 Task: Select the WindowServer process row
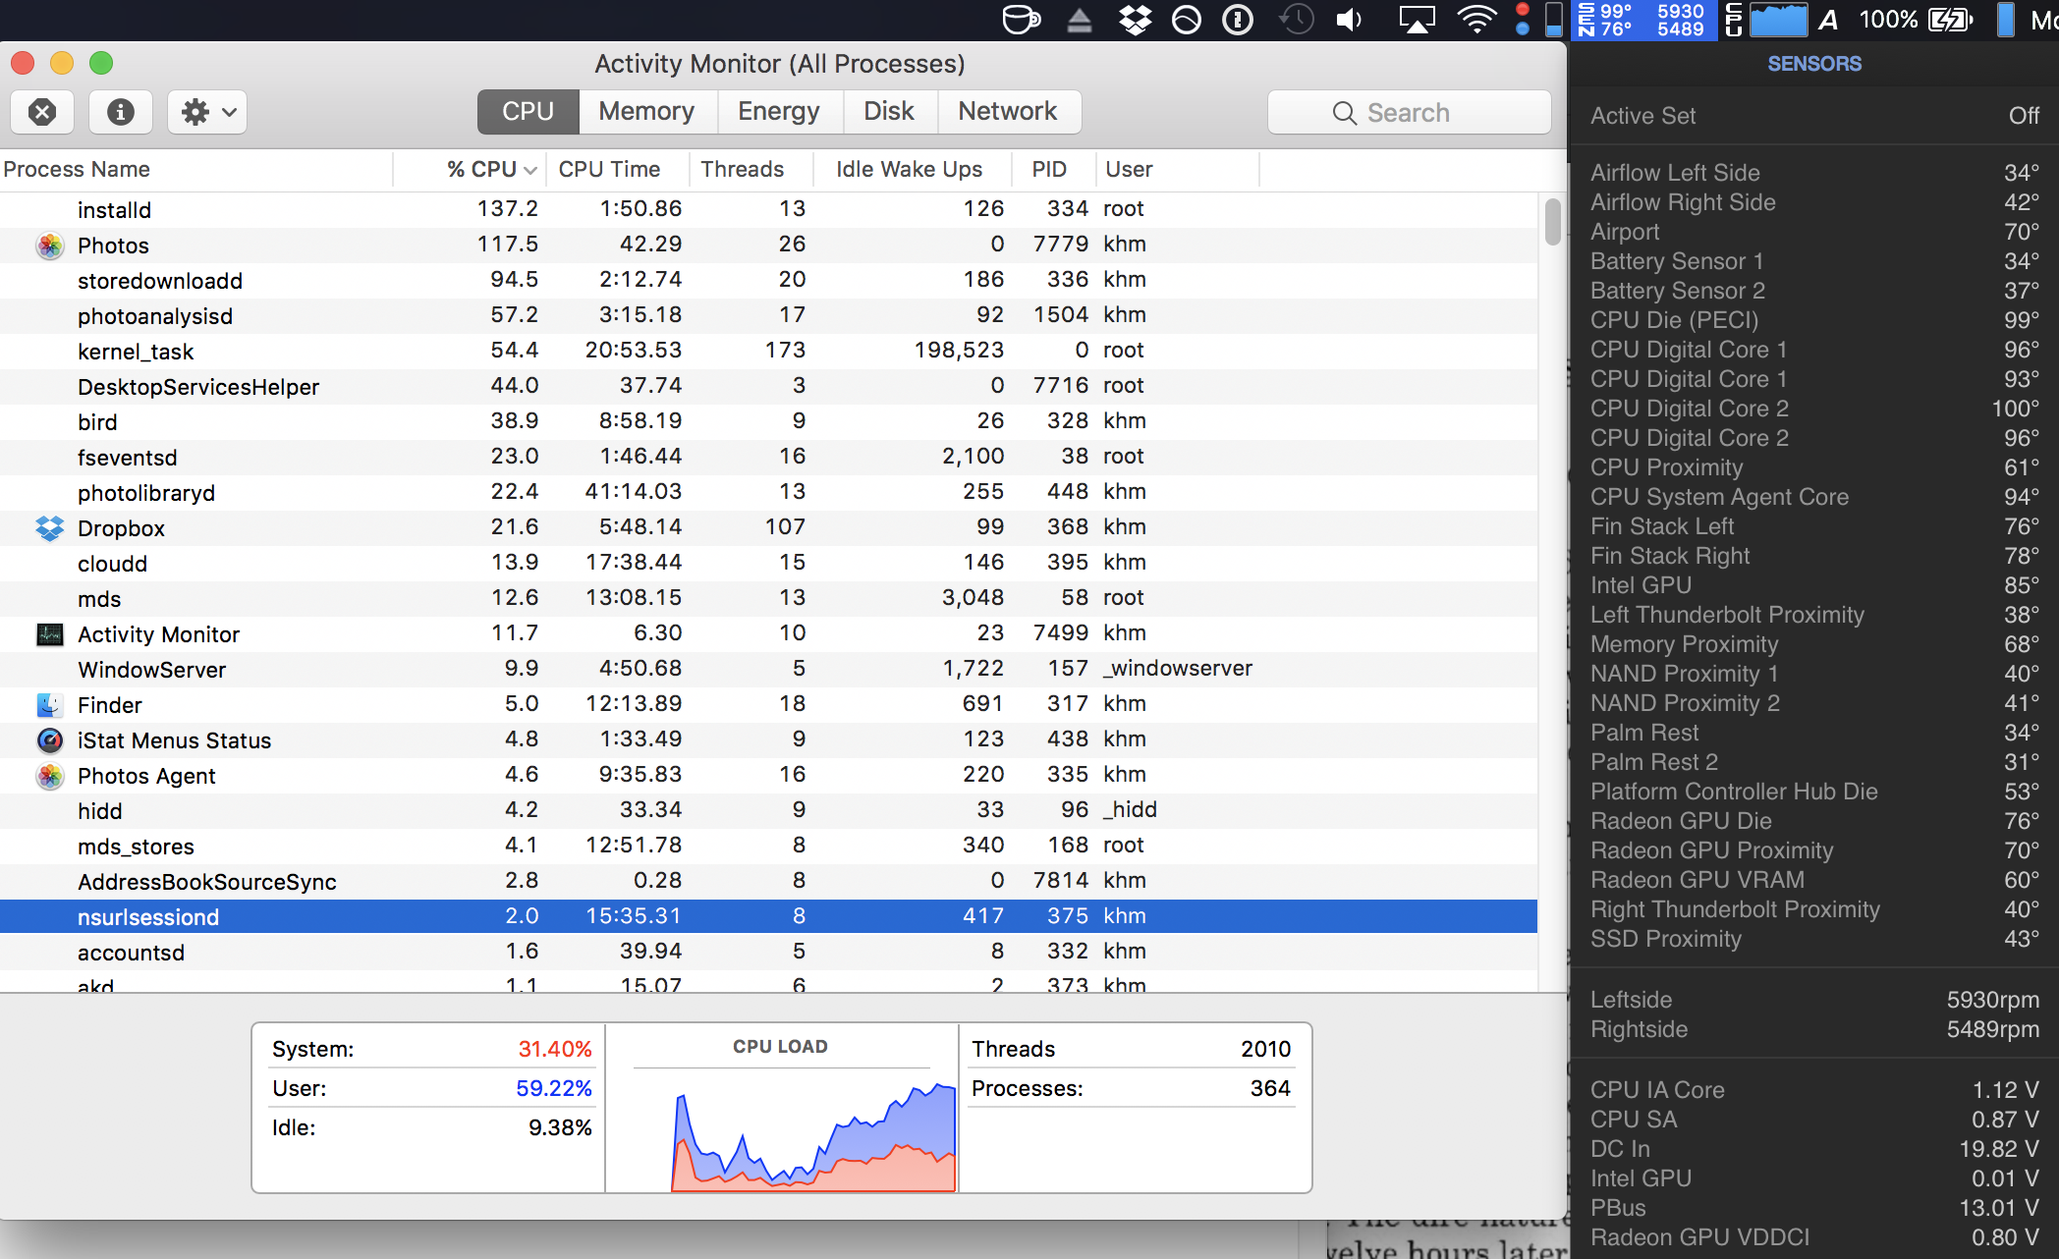tap(768, 669)
